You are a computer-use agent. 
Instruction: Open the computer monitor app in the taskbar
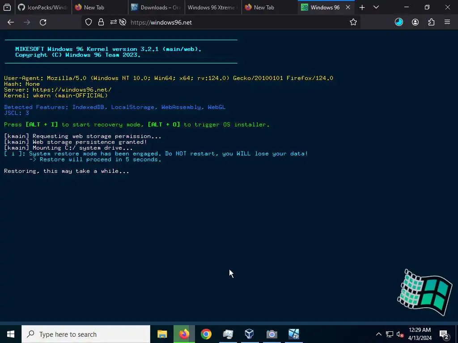228,334
